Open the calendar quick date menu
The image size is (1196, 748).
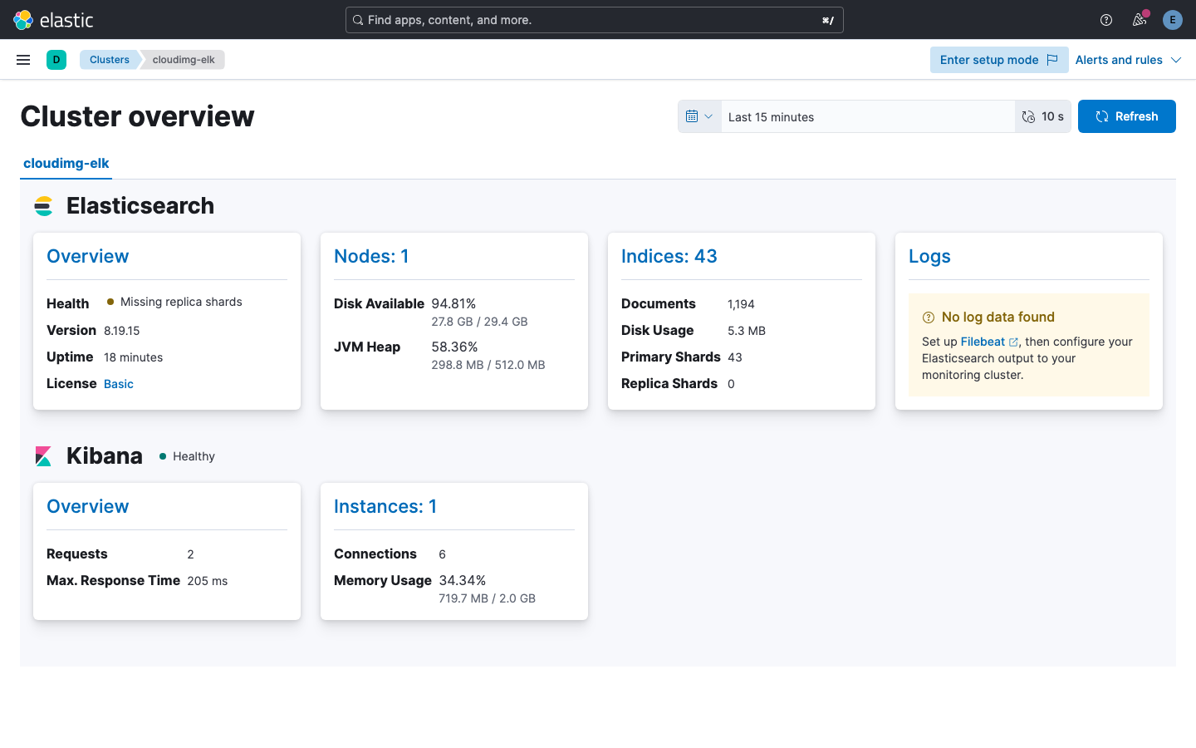699,116
